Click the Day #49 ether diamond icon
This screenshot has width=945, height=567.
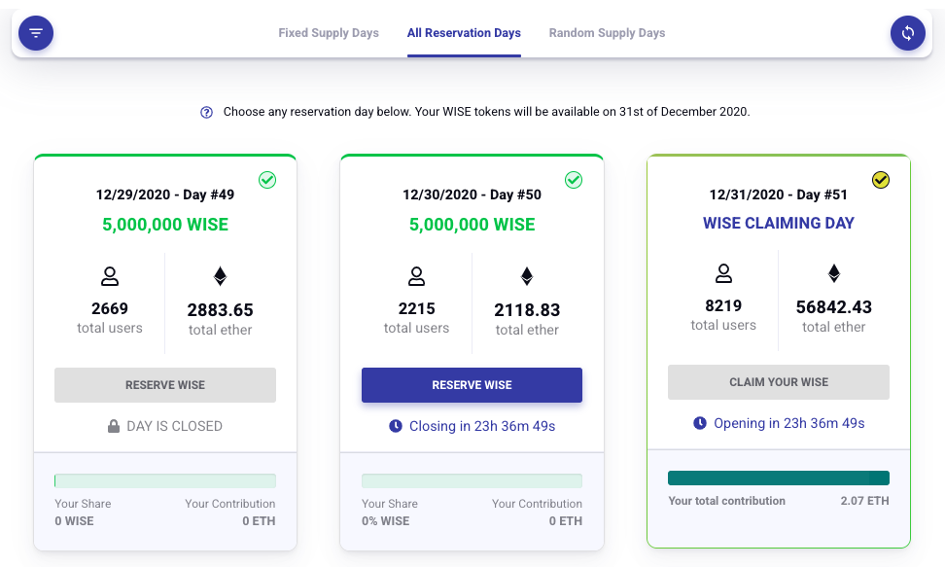click(220, 276)
